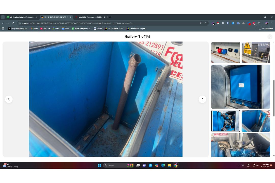Expand the tab search dropdown arrow
Screen dimensions: 275x183
[x=3, y=17]
